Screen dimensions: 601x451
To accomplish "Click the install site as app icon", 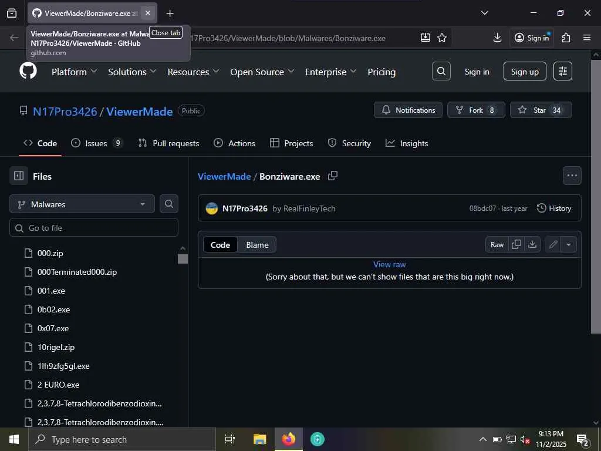I will 425,38.
